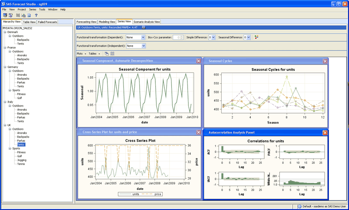This screenshot has width=349, height=210.
Task: Select Tents under Italy Outdoors
Action: (21, 121)
